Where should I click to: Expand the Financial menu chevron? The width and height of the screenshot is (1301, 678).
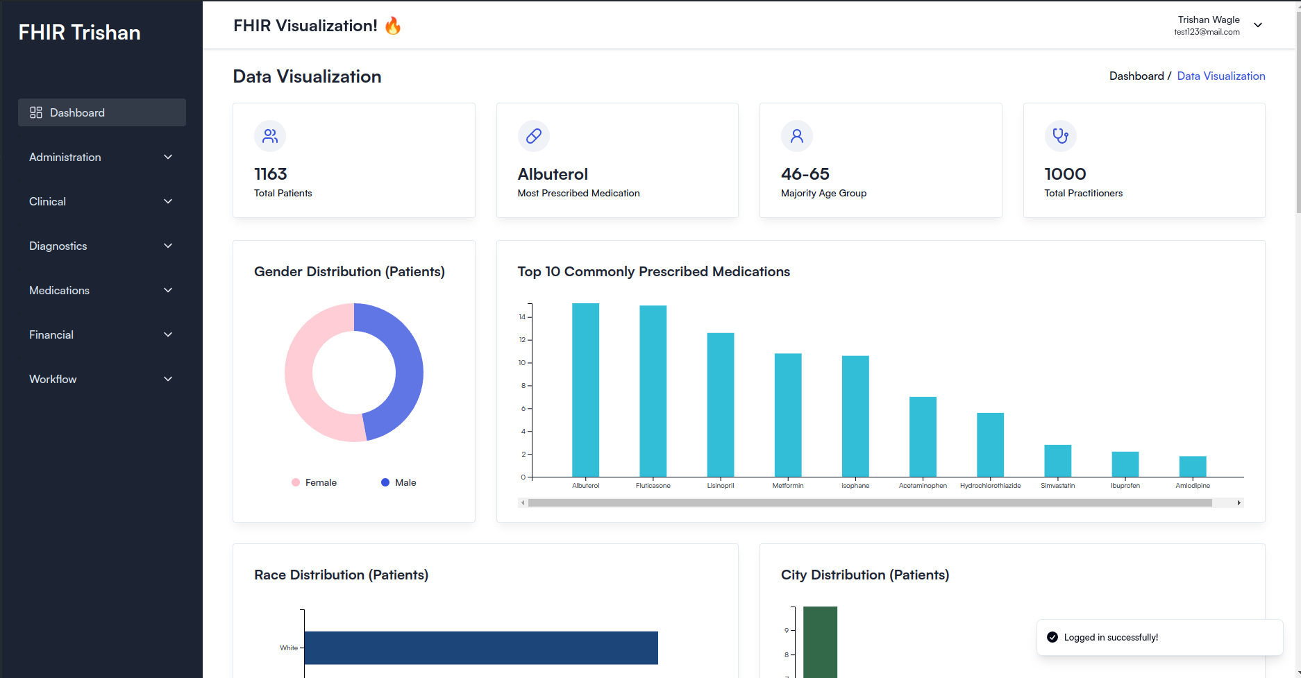[x=168, y=334]
